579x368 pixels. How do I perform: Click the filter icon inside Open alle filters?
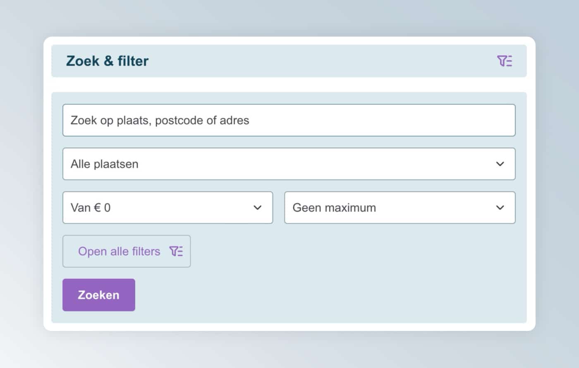tap(176, 251)
